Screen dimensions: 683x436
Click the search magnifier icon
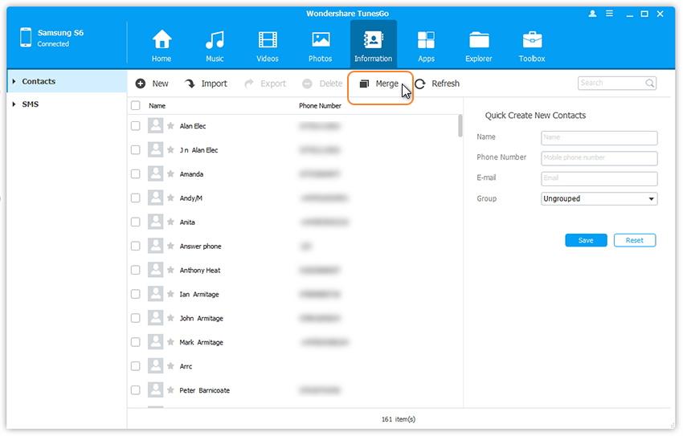pyautogui.click(x=649, y=83)
